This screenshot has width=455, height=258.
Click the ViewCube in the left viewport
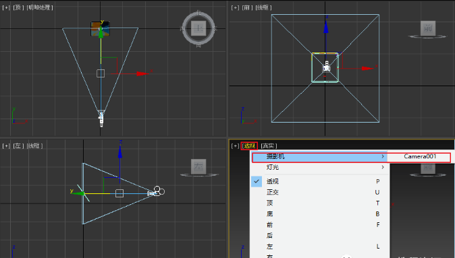[x=198, y=166]
